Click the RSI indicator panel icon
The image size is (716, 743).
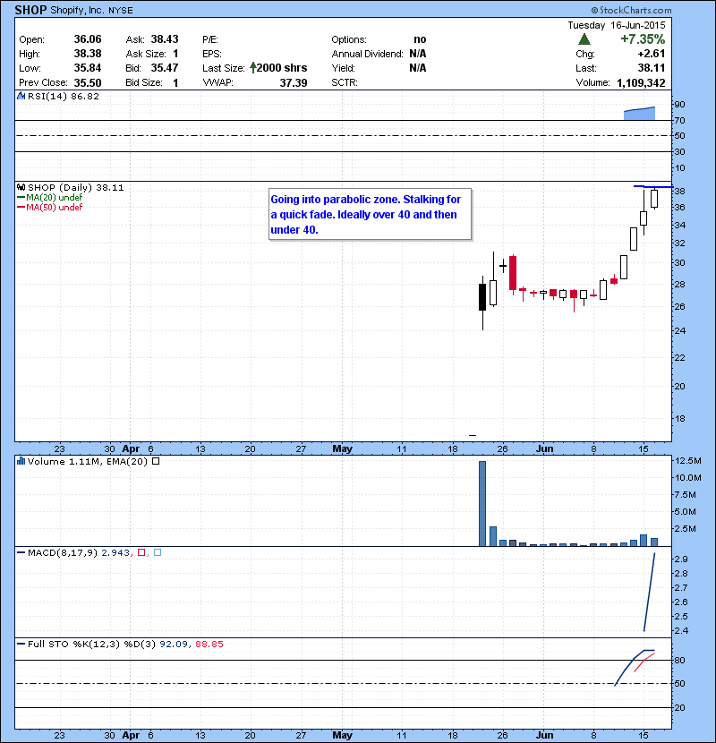21,96
